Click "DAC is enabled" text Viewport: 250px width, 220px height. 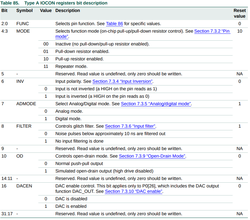point(71,207)
